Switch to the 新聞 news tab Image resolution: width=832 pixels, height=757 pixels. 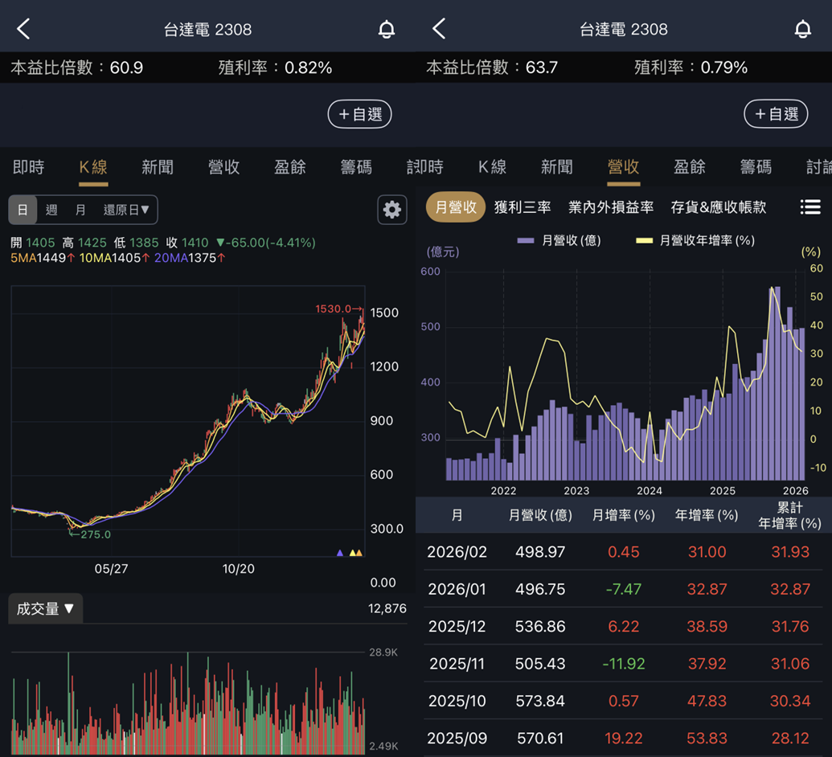tap(157, 167)
